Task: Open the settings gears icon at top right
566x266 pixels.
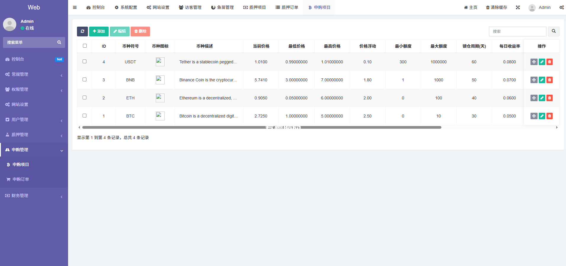Action: (x=561, y=7)
